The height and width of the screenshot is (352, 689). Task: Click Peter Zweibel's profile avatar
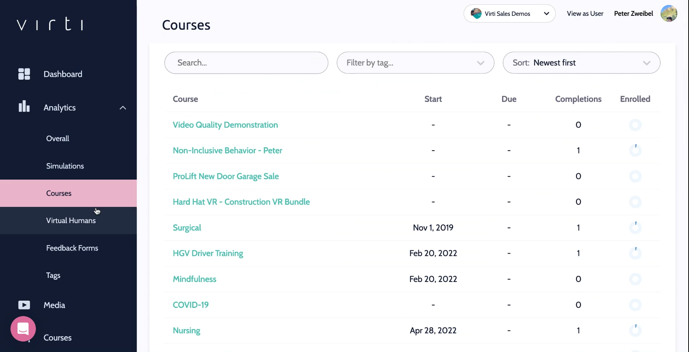(x=669, y=14)
